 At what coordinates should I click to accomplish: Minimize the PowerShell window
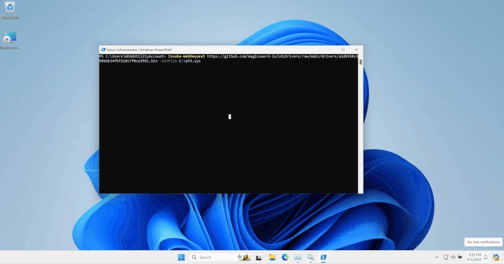329,50
